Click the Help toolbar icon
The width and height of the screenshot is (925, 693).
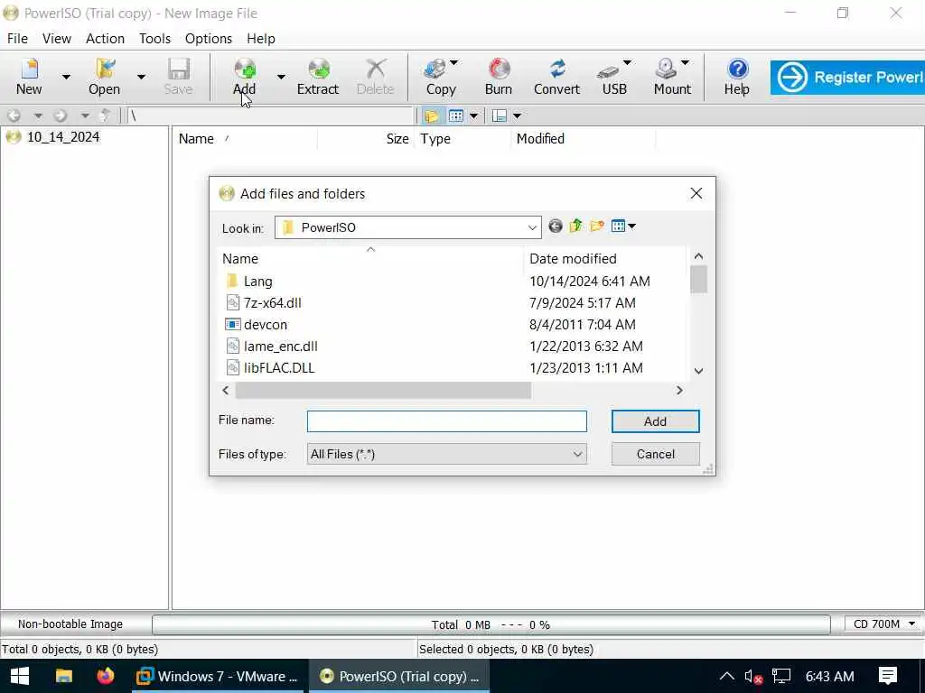(x=737, y=77)
